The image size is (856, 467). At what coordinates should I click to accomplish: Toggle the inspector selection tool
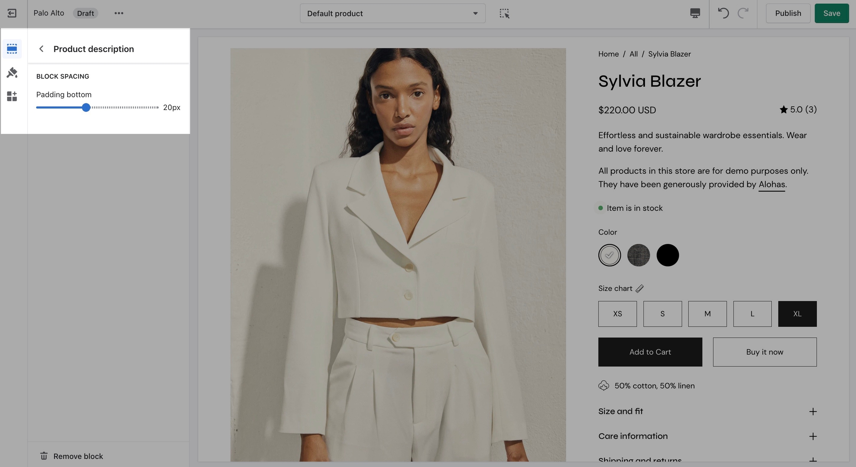(x=504, y=13)
